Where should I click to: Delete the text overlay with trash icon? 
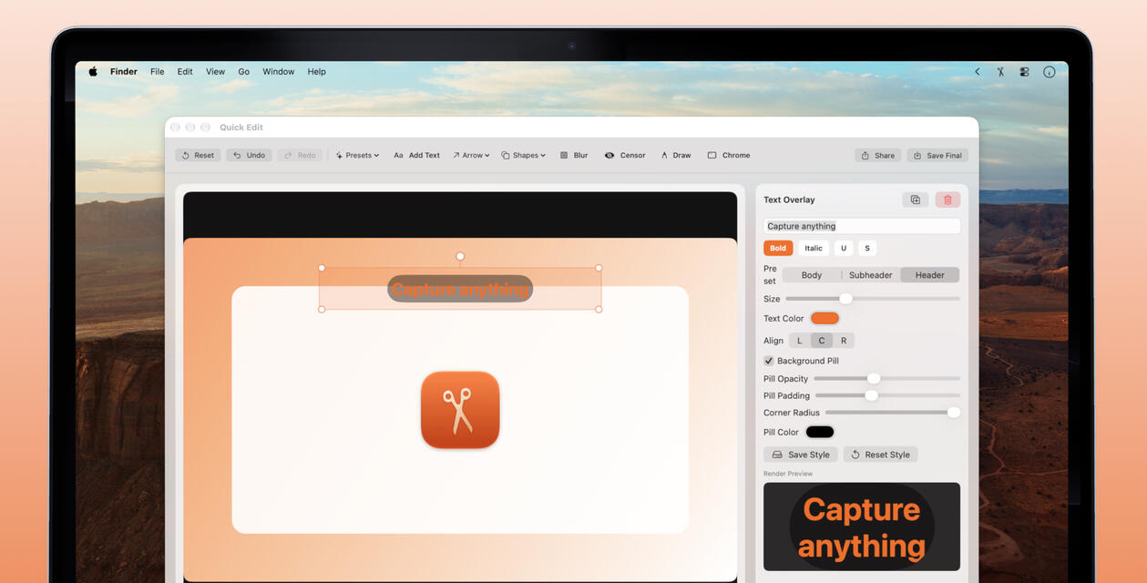pos(947,199)
